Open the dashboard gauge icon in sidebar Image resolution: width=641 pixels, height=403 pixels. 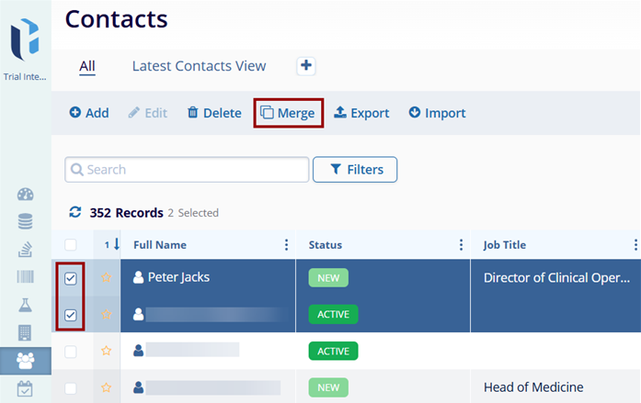coord(25,195)
